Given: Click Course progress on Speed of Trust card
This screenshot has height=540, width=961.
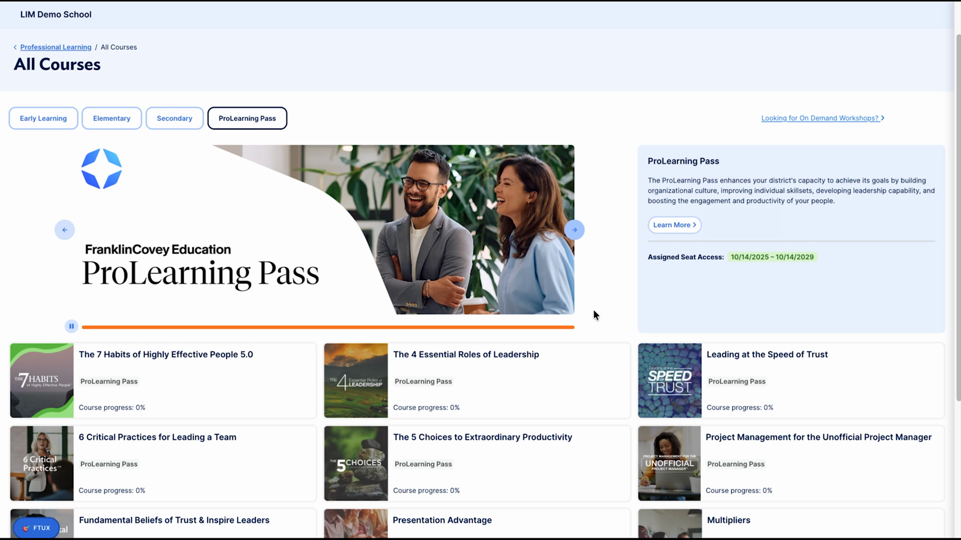Looking at the screenshot, I should pos(740,407).
